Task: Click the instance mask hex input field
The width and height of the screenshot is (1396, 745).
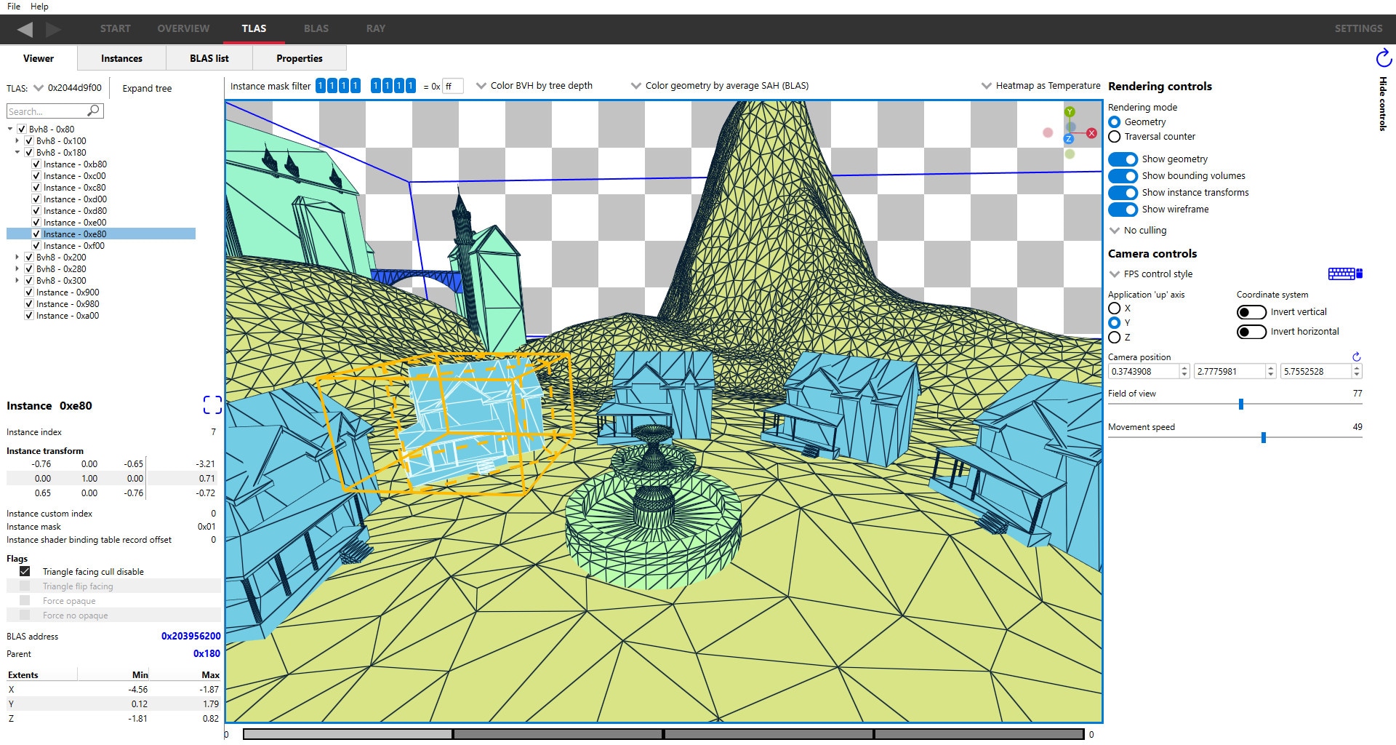Action: (x=452, y=87)
